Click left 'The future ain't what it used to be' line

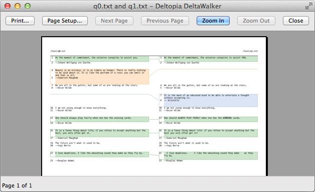[78, 143]
